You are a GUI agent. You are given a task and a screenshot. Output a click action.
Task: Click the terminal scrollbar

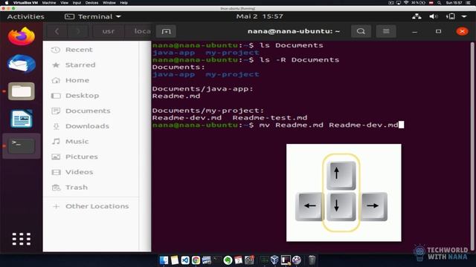click(x=472, y=145)
